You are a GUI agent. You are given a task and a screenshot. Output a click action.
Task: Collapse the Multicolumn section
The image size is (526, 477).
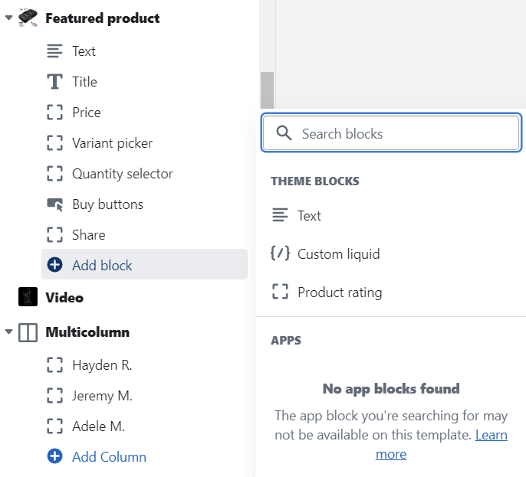click(8, 332)
